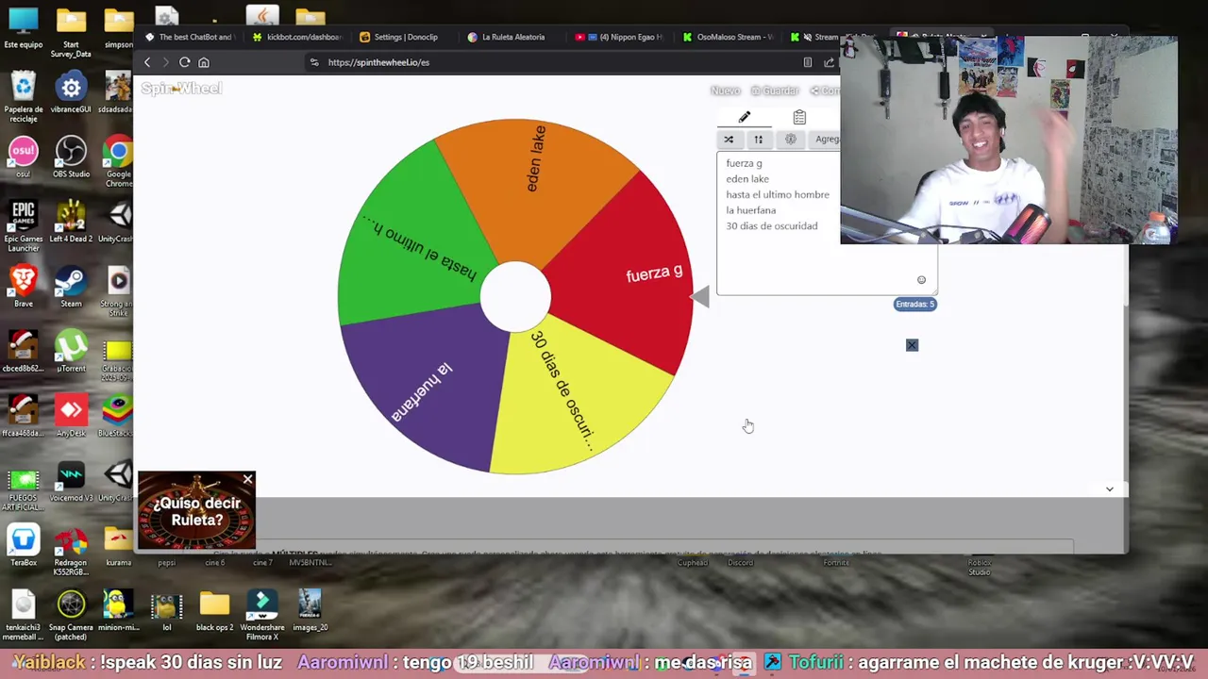Click the 'la huerfana' entry text
The width and height of the screenshot is (1208, 679).
click(750, 210)
